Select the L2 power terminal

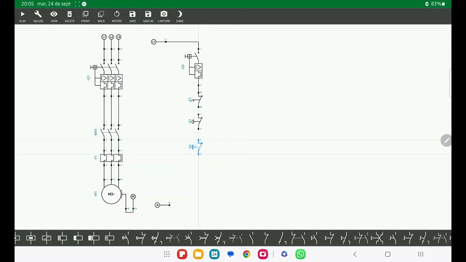(111, 37)
